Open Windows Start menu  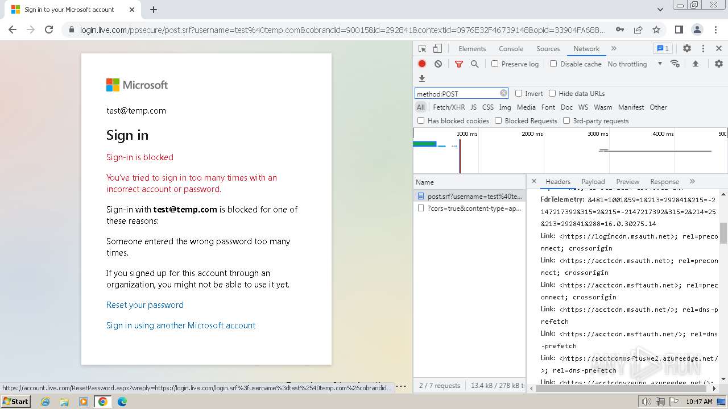[16, 402]
